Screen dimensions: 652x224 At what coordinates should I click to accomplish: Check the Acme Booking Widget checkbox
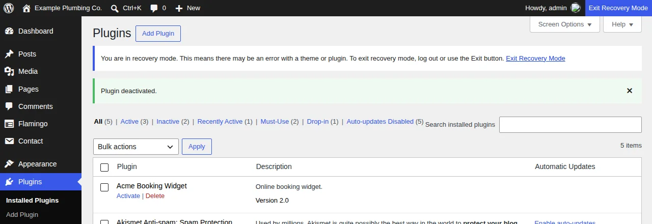104,187
